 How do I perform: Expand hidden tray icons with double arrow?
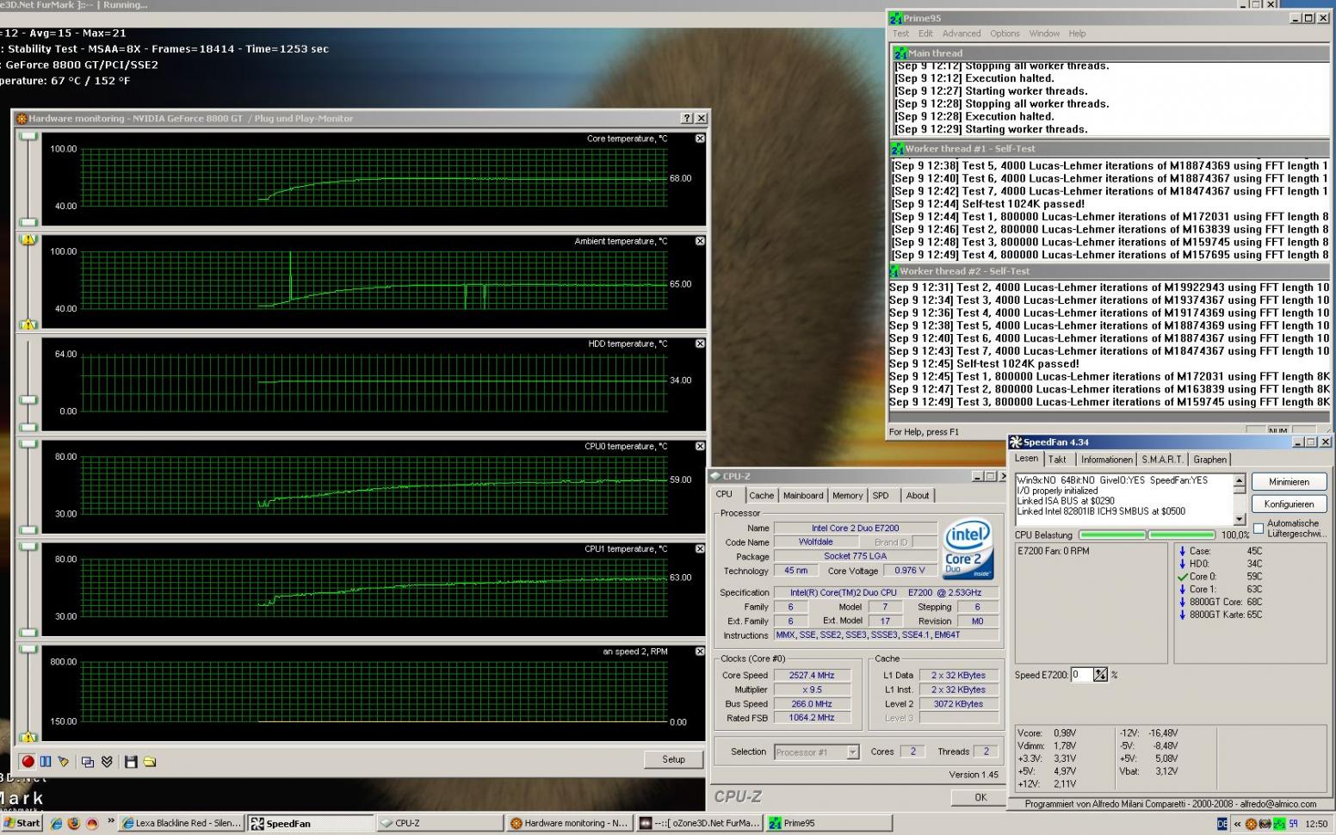(x=1238, y=825)
